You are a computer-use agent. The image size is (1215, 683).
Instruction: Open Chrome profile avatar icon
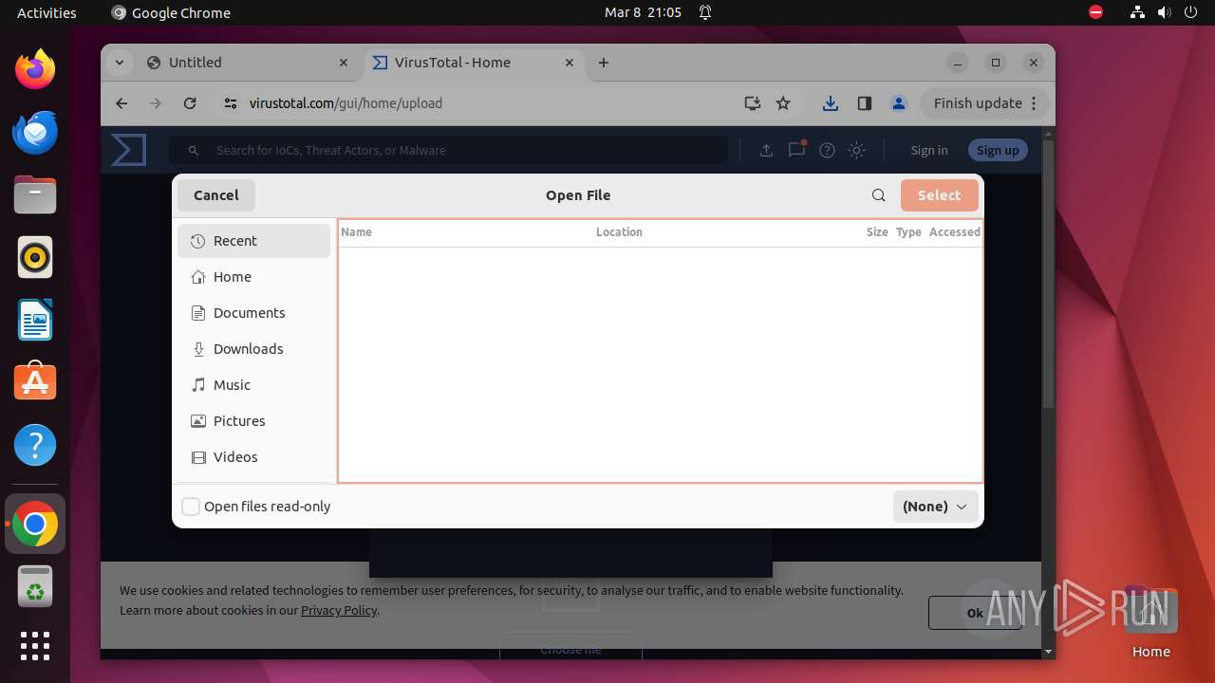[899, 103]
